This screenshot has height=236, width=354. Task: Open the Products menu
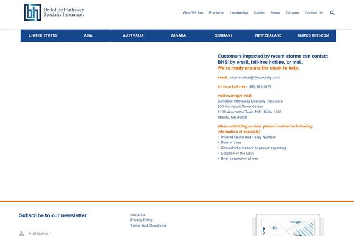217,13
